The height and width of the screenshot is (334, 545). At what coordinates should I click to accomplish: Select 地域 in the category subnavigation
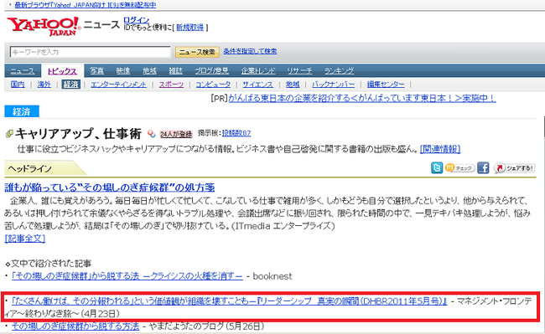(293, 85)
